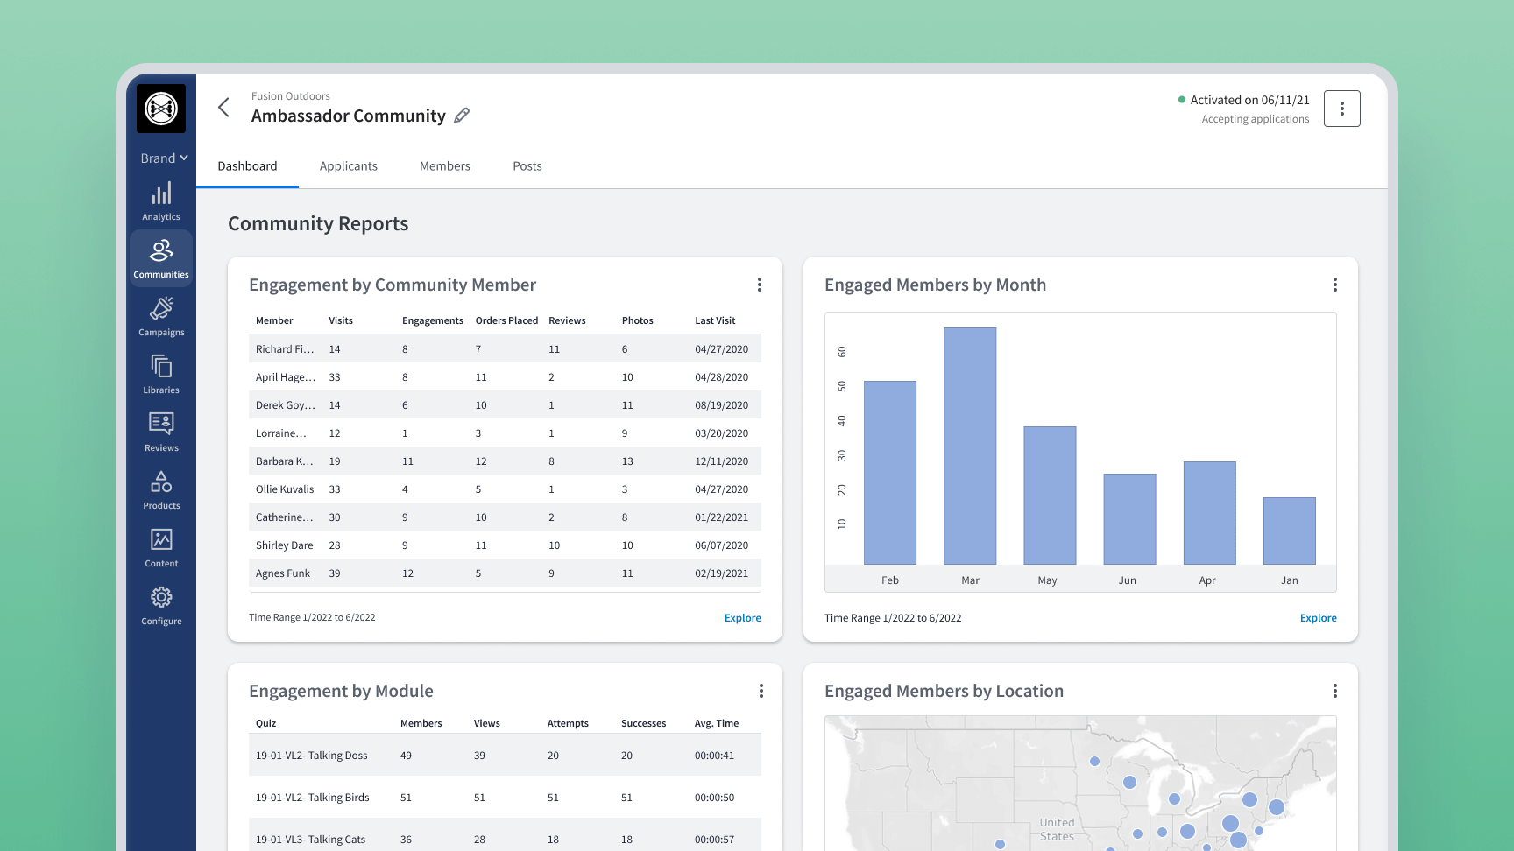Open Engaged Members by Location card options
This screenshot has height=851, width=1514.
click(1335, 691)
